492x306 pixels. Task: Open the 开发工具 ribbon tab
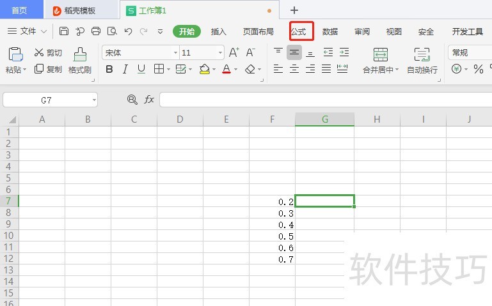point(467,31)
